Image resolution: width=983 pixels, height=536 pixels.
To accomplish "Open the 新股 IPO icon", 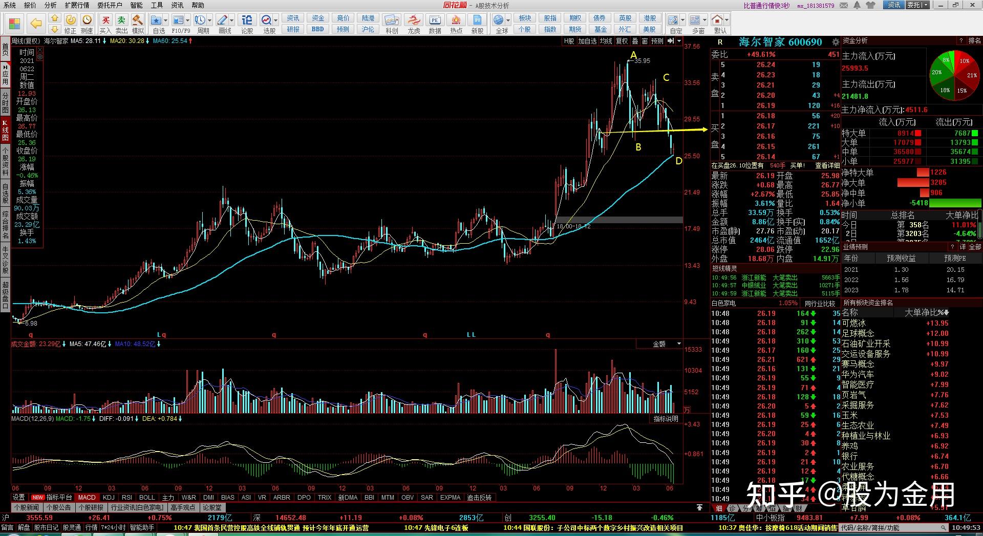I will click(477, 24).
